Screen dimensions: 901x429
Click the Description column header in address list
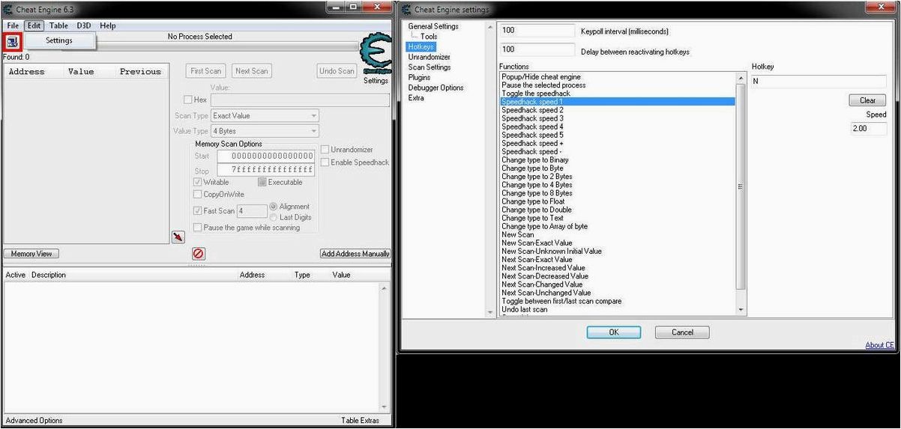tap(49, 275)
